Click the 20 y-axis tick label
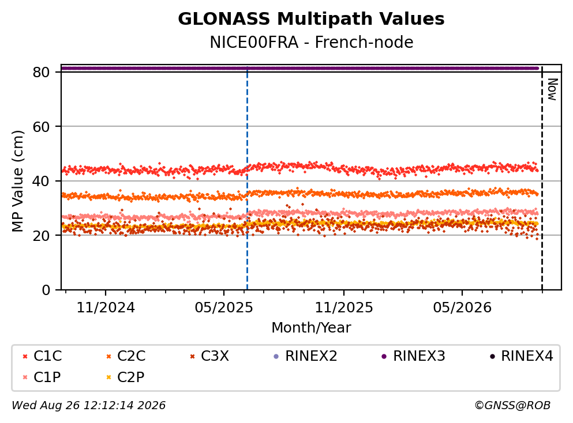Image resolution: width=573 pixels, height=423 pixels. point(42,236)
